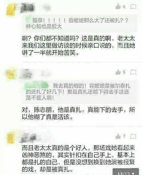Like the comment with 5 likes
The height and width of the screenshot is (175, 142).
[x=118, y=72]
